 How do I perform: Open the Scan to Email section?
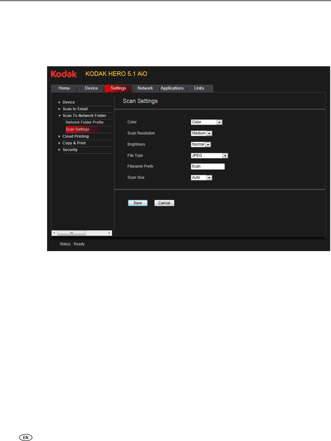tap(75, 109)
